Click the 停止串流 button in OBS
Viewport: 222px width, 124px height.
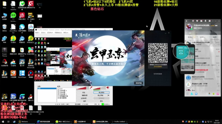coord(101,93)
